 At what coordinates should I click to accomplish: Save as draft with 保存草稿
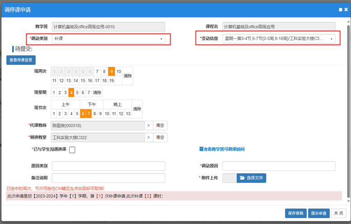[296, 213]
